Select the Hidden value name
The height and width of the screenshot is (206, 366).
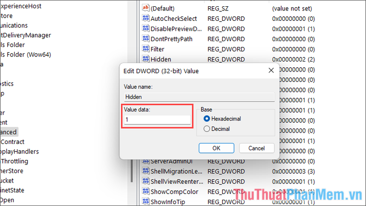pos(161,59)
